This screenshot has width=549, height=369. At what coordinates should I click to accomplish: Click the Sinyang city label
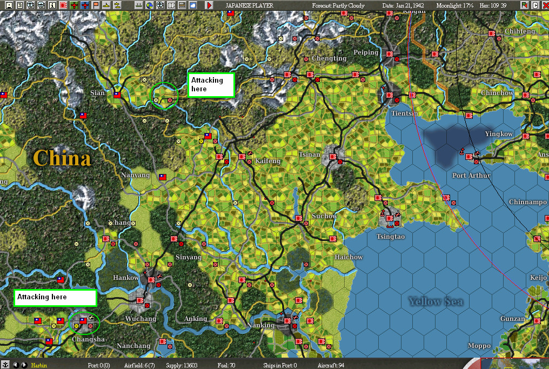click(x=189, y=257)
